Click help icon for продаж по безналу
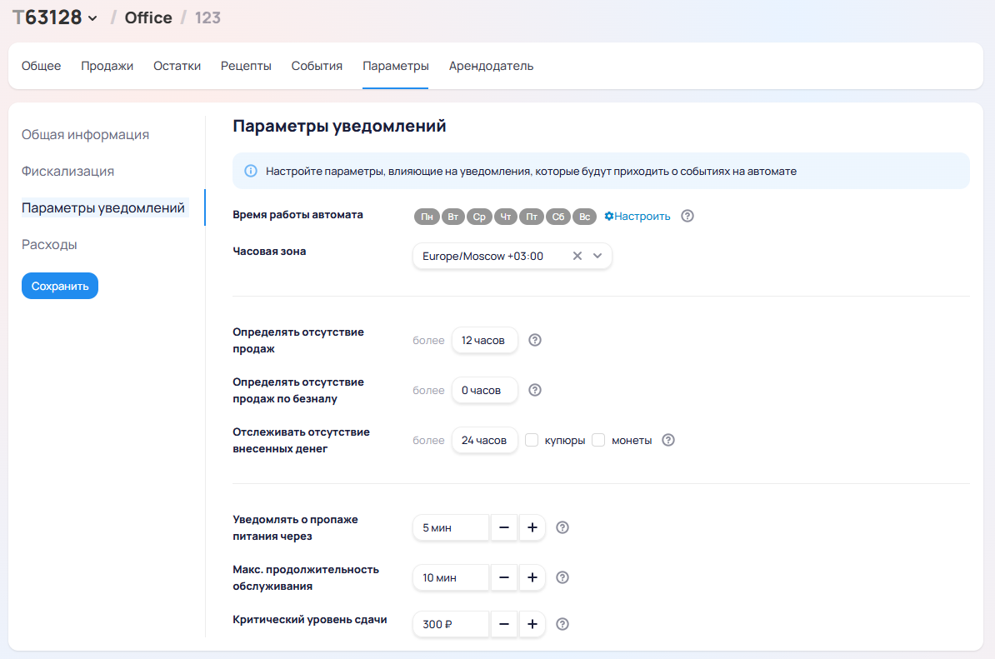Image resolution: width=995 pixels, height=659 pixels. point(536,390)
